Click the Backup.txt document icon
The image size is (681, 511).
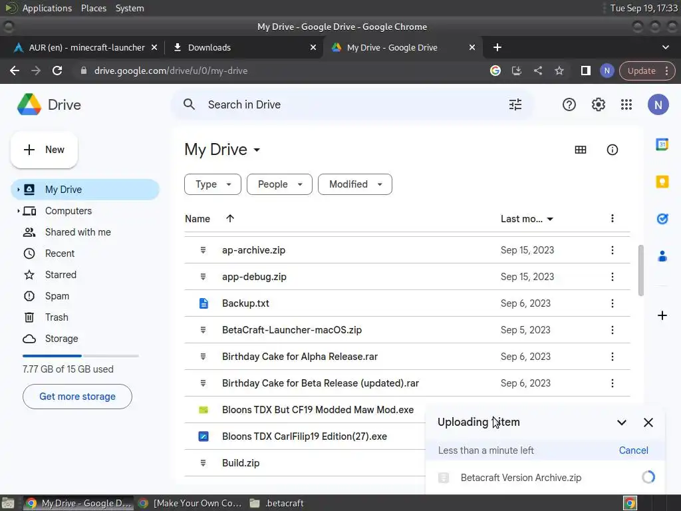click(x=204, y=303)
